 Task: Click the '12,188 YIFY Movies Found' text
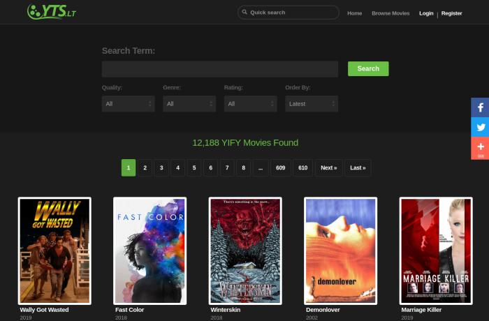[x=245, y=143]
